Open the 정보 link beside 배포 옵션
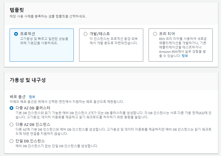 (32, 97)
